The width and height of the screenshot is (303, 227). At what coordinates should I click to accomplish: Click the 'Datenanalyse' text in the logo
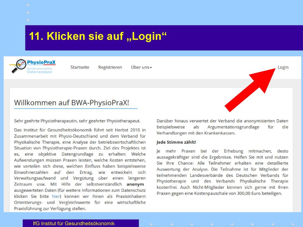(40, 72)
